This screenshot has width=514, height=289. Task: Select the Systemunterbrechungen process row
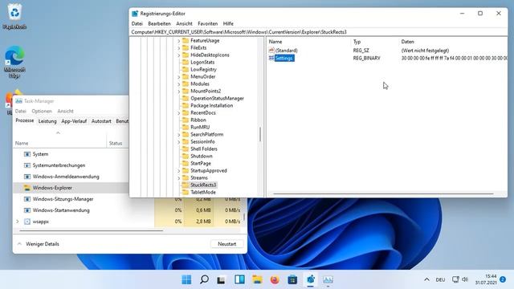tap(71, 165)
